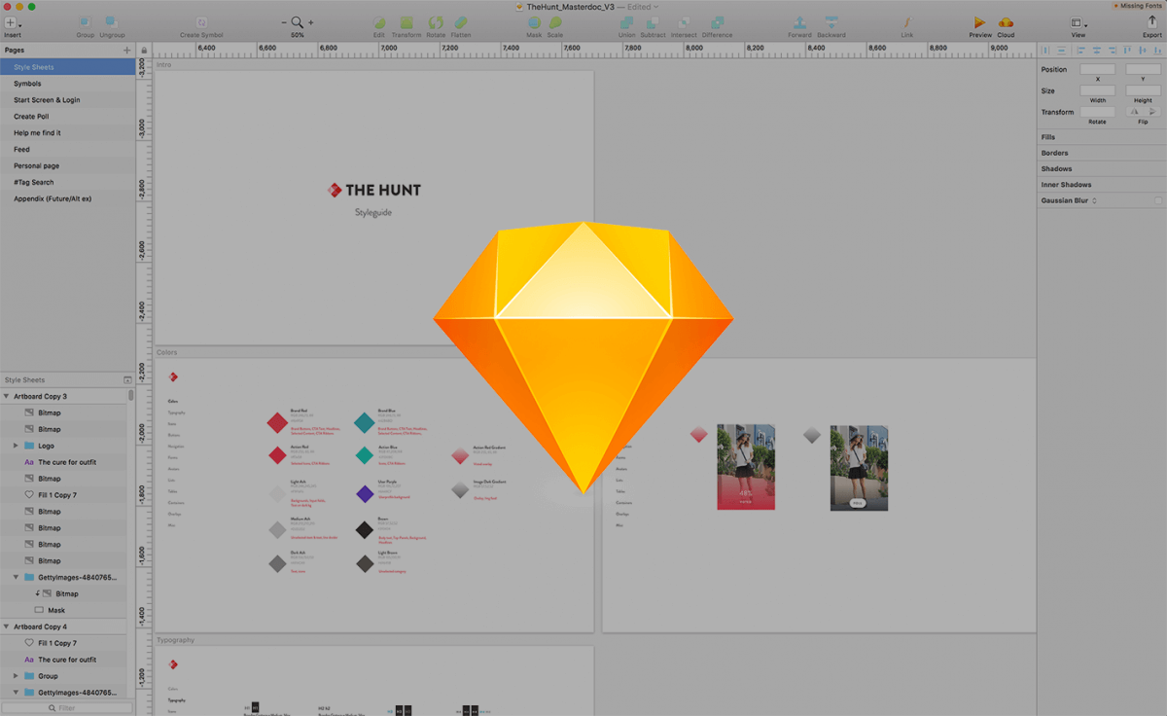Select the Edit tool in toolbar
Image resolution: width=1167 pixels, height=716 pixels.
click(379, 22)
